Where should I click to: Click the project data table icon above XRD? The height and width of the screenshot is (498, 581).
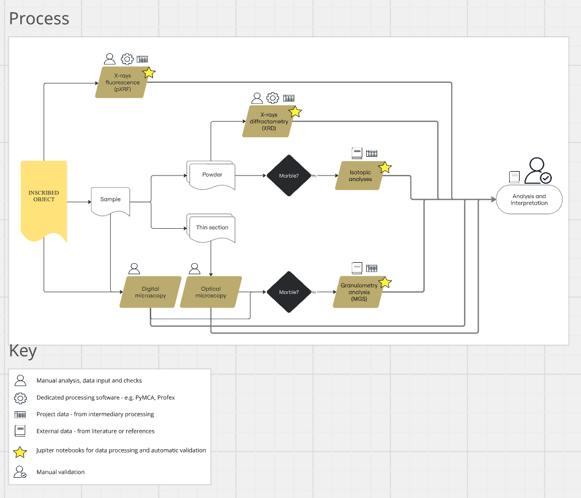[289, 98]
